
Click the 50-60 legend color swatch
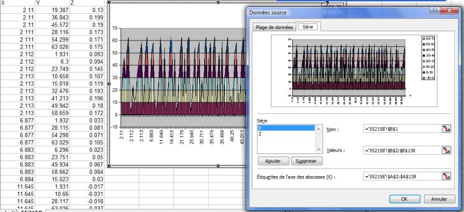tap(424, 44)
